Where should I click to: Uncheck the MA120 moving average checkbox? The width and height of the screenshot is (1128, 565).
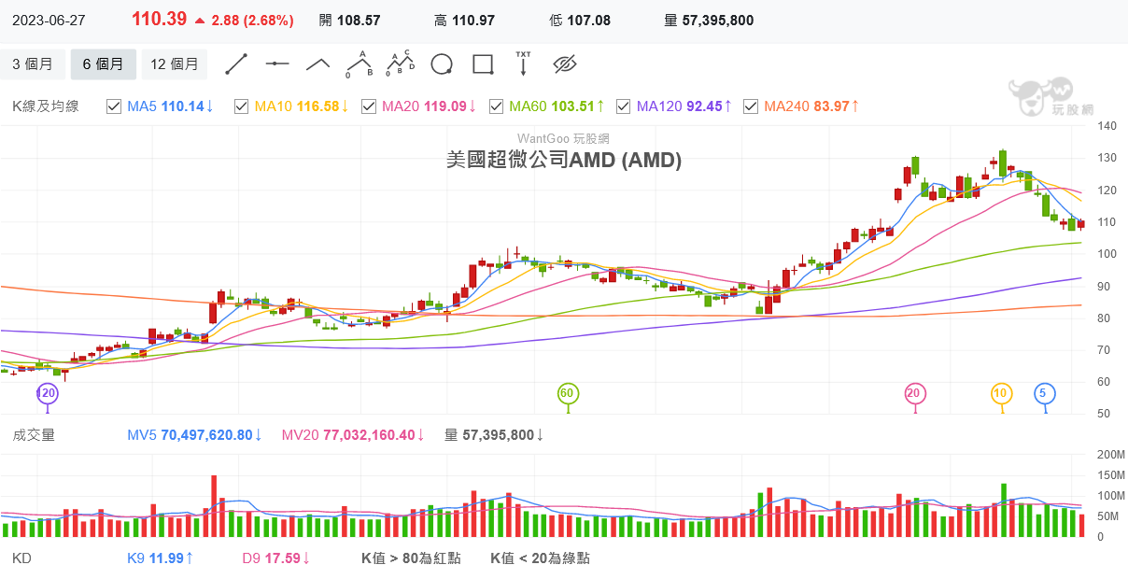point(623,106)
